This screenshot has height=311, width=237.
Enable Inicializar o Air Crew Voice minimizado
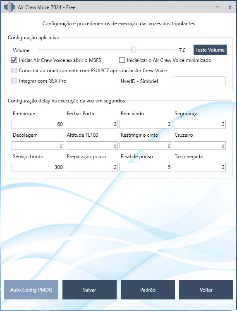[122, 60]
